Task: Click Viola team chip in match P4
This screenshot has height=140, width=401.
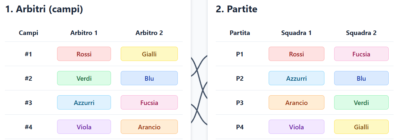Action: 297,127
